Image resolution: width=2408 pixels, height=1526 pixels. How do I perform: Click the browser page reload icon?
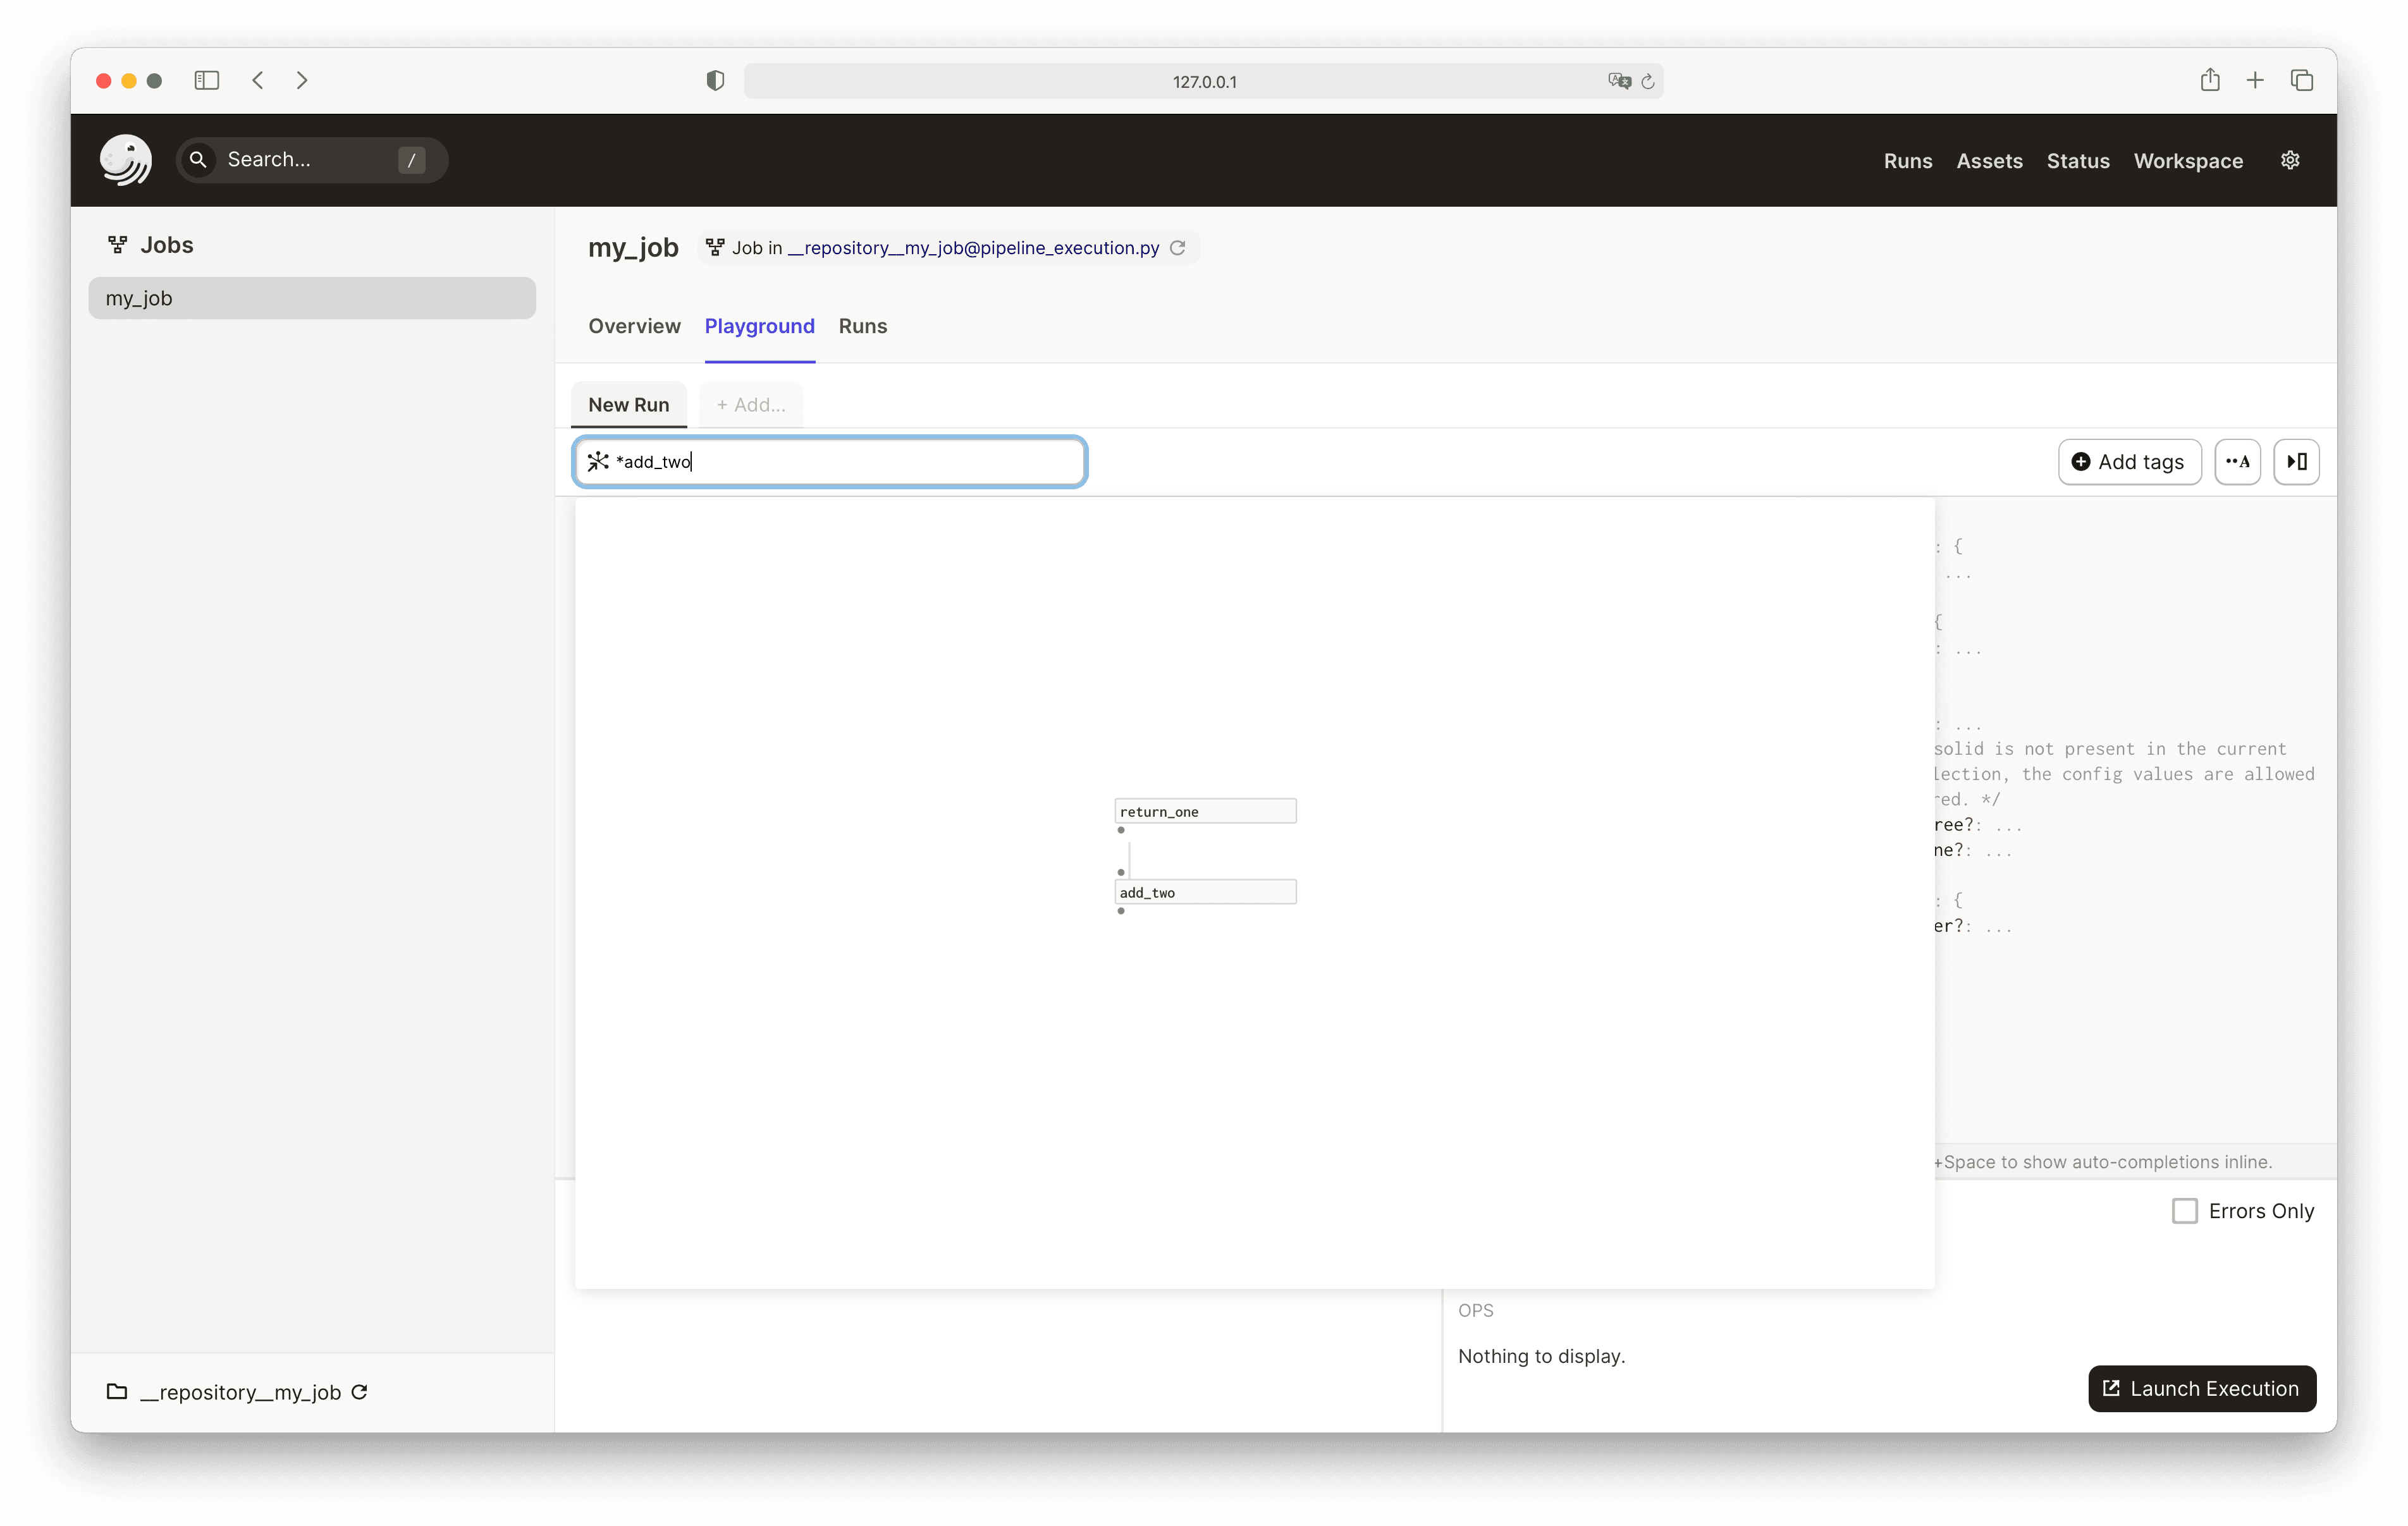coord(1648,81)
